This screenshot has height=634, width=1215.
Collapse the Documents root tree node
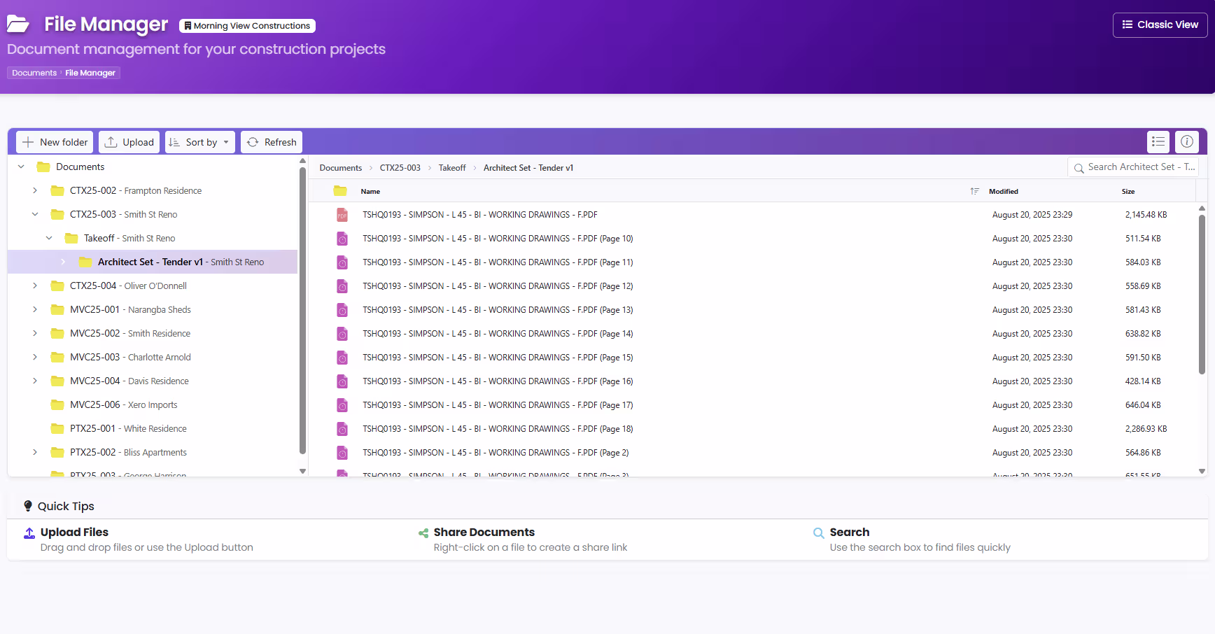[x=20, y=167]
